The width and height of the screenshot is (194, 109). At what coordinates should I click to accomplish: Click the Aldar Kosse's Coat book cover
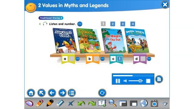65,41
